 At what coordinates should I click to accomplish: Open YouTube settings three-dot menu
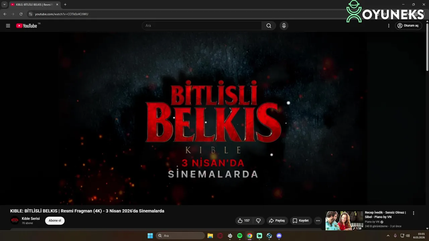pos(389,26)
